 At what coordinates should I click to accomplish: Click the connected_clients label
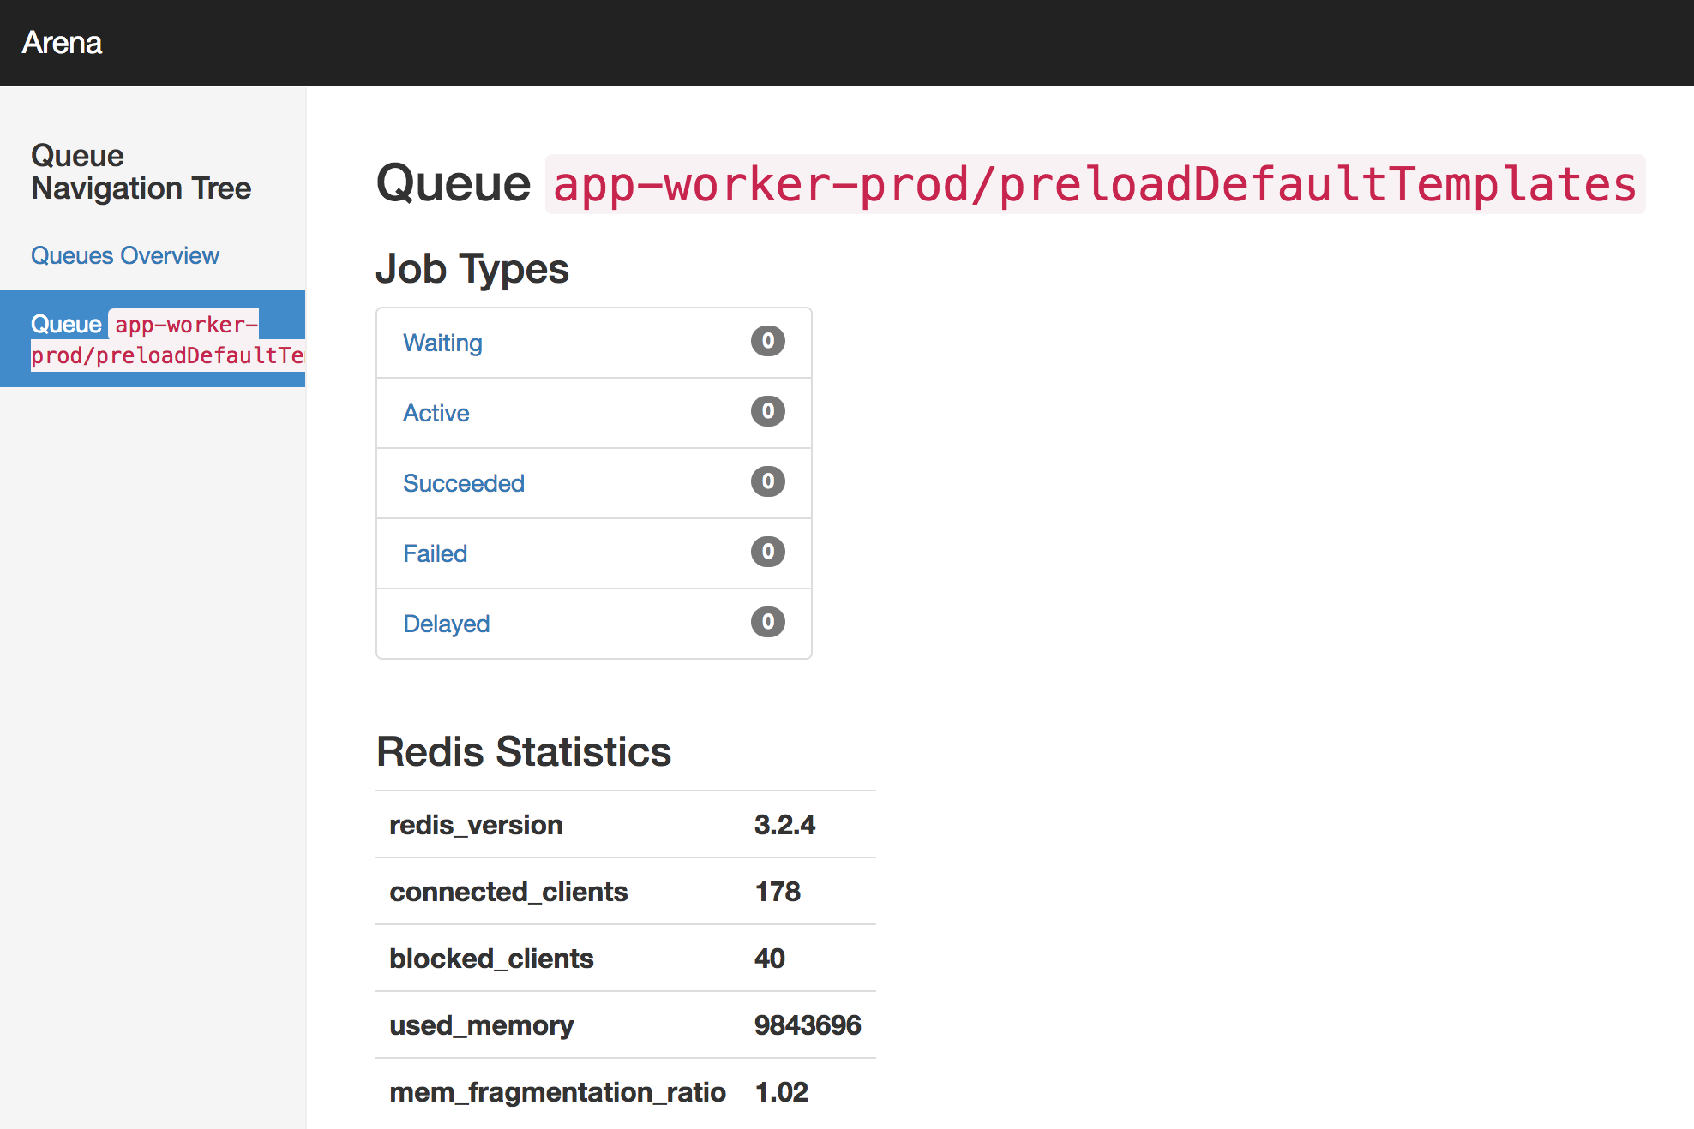point(508,892)
